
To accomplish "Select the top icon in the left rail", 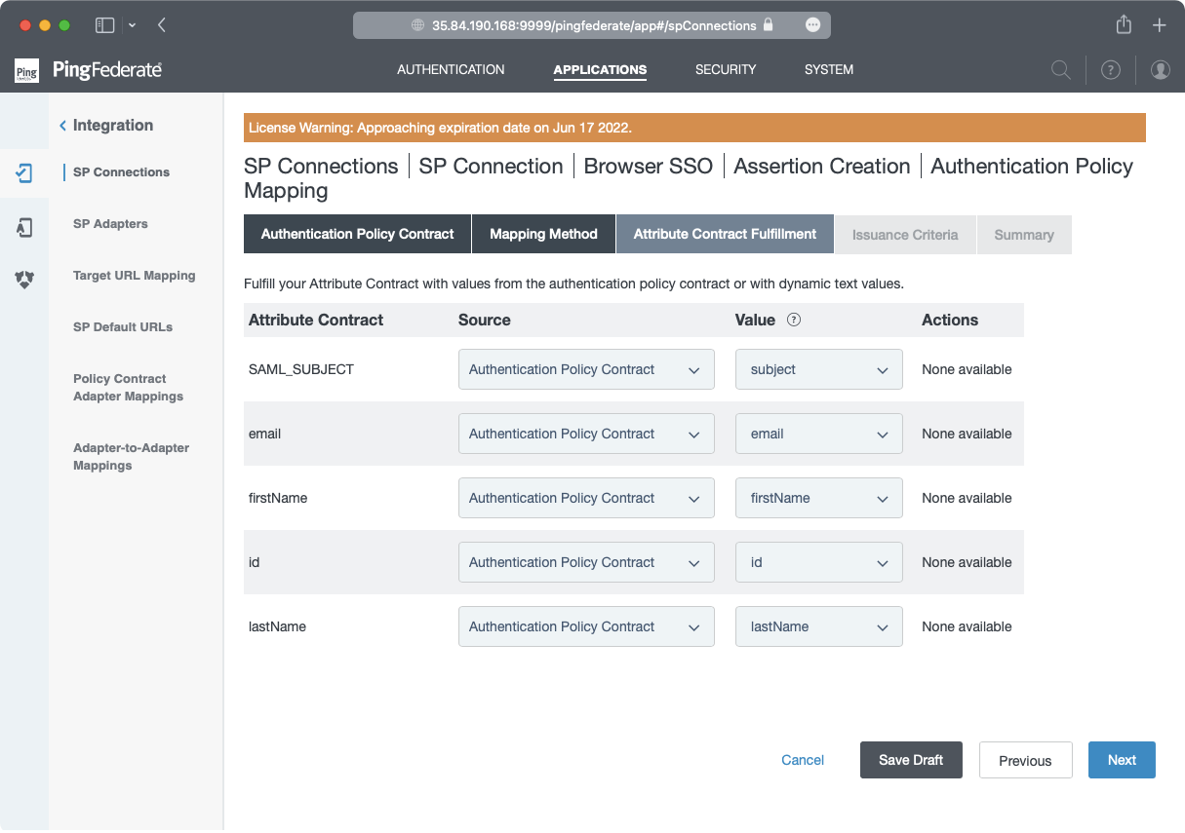I will [24, 173].
